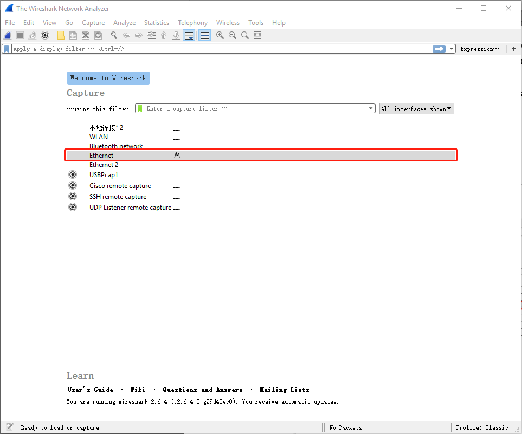Click the restart current capture icon

click(x=33, y=35)
